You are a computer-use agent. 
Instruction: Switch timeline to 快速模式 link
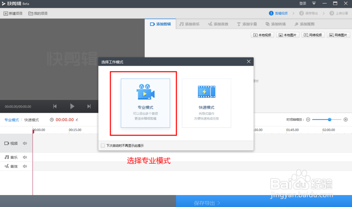click(x=31, y=120)
